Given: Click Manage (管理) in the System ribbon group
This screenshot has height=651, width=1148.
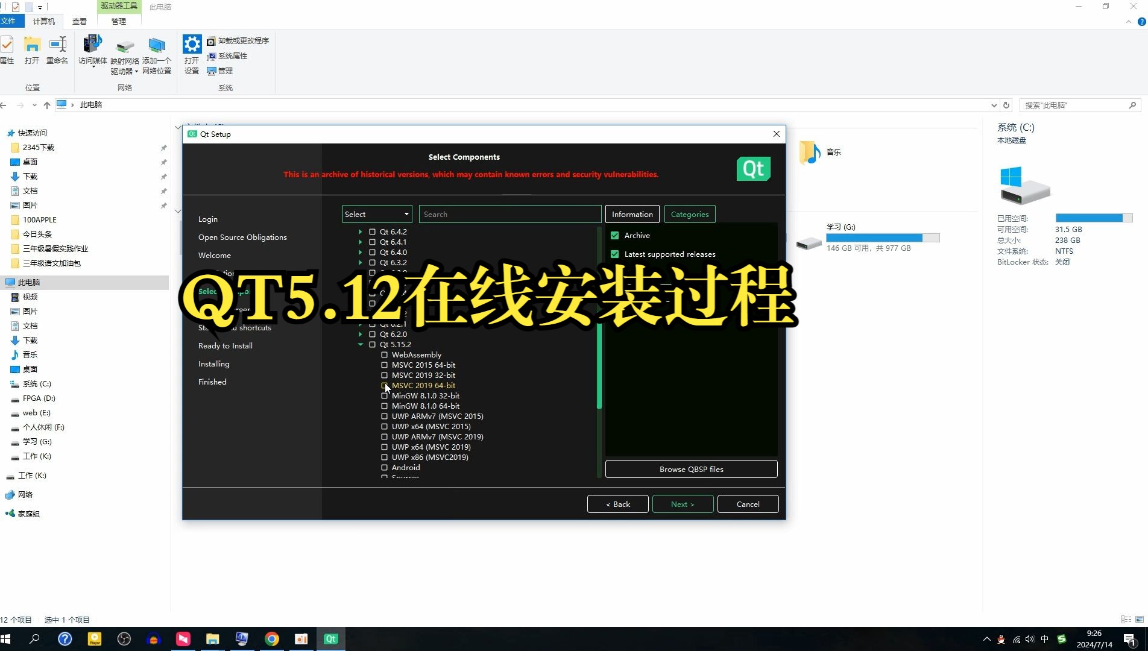Looking at the screenshot, I should 220,71.
